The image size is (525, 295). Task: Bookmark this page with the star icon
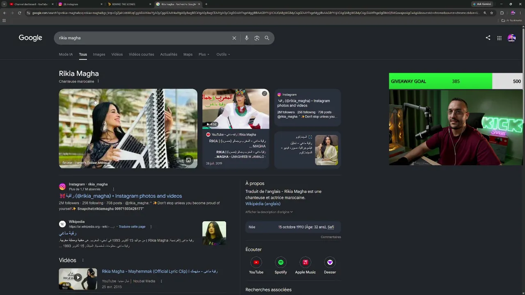491,13
